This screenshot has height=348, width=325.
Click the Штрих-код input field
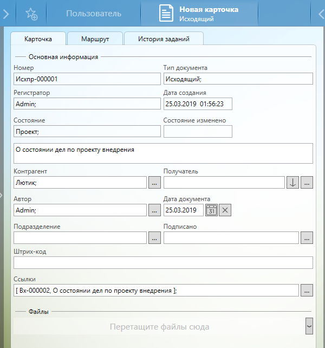click(x=163, y=263)
